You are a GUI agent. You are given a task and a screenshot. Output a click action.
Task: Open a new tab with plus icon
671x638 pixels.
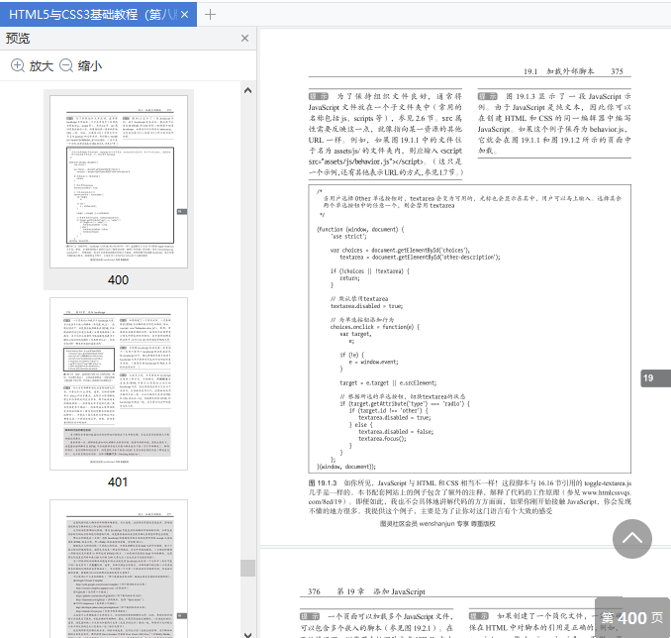210,15
